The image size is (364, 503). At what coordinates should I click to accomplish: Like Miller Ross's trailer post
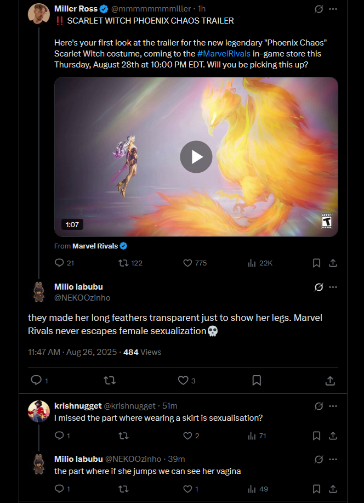click(195, 263)
